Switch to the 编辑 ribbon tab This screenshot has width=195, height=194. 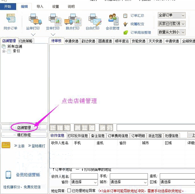[24, 7]
